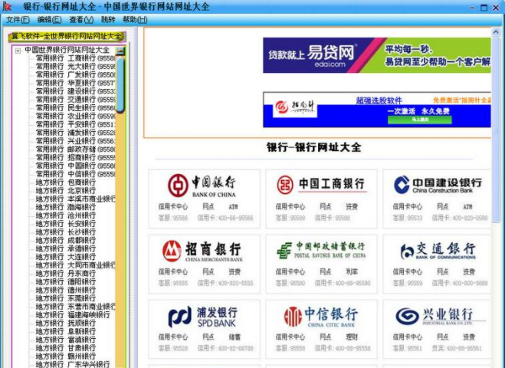Select tree item 常用银行 广发银行
This screenshot has width=505, height=368.
click(x=75, y=75)
